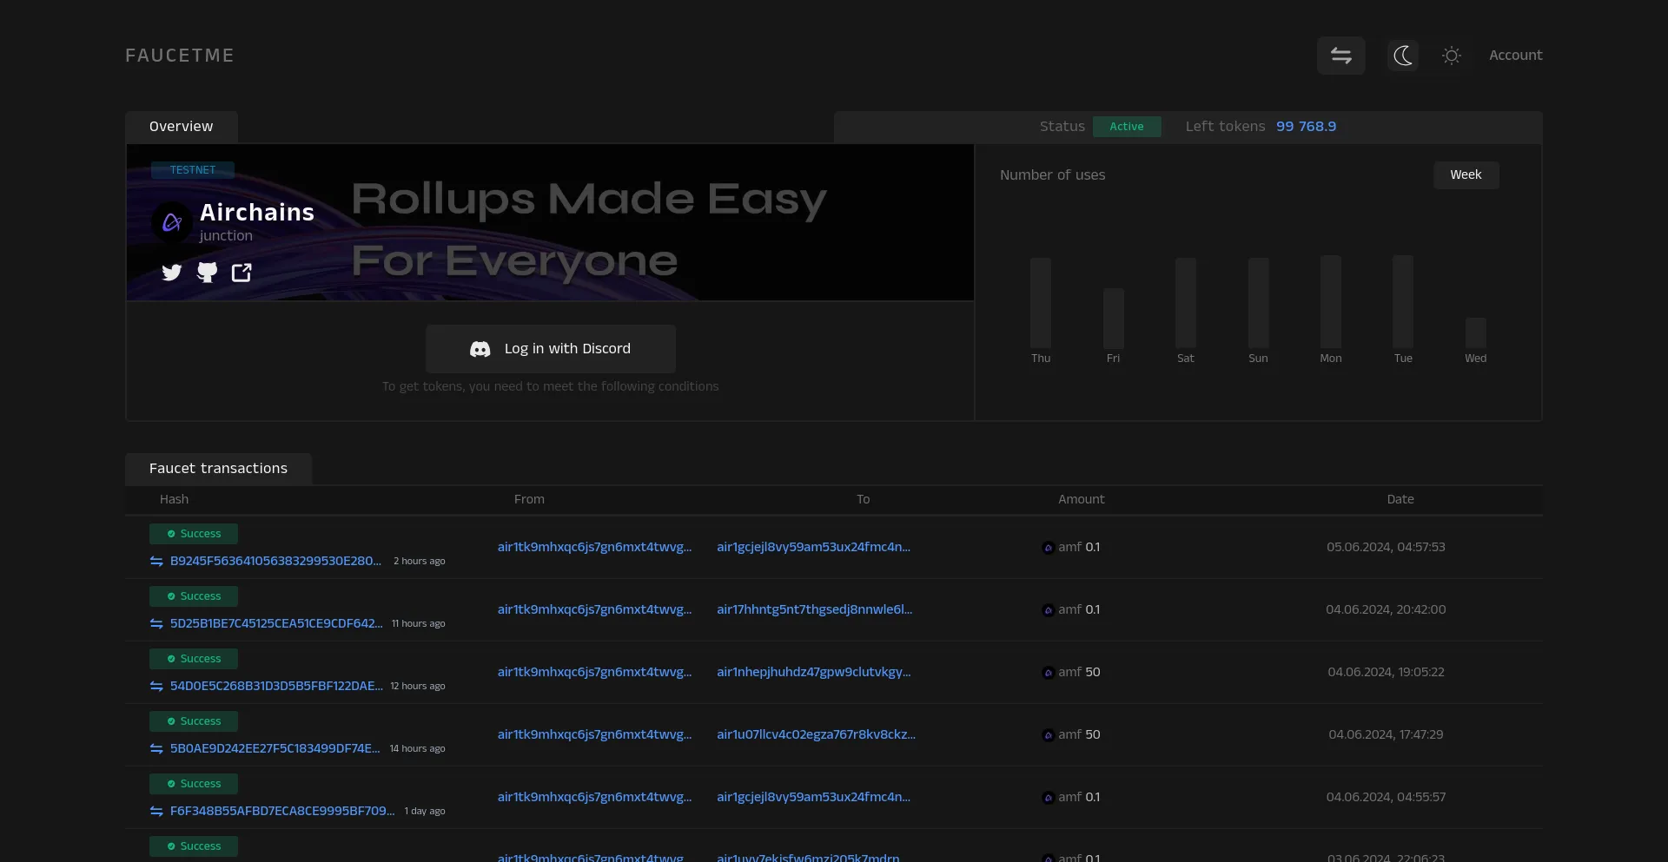Click Success badge of the 14 hours ago transaction
1668x862 pixels.
194,721
